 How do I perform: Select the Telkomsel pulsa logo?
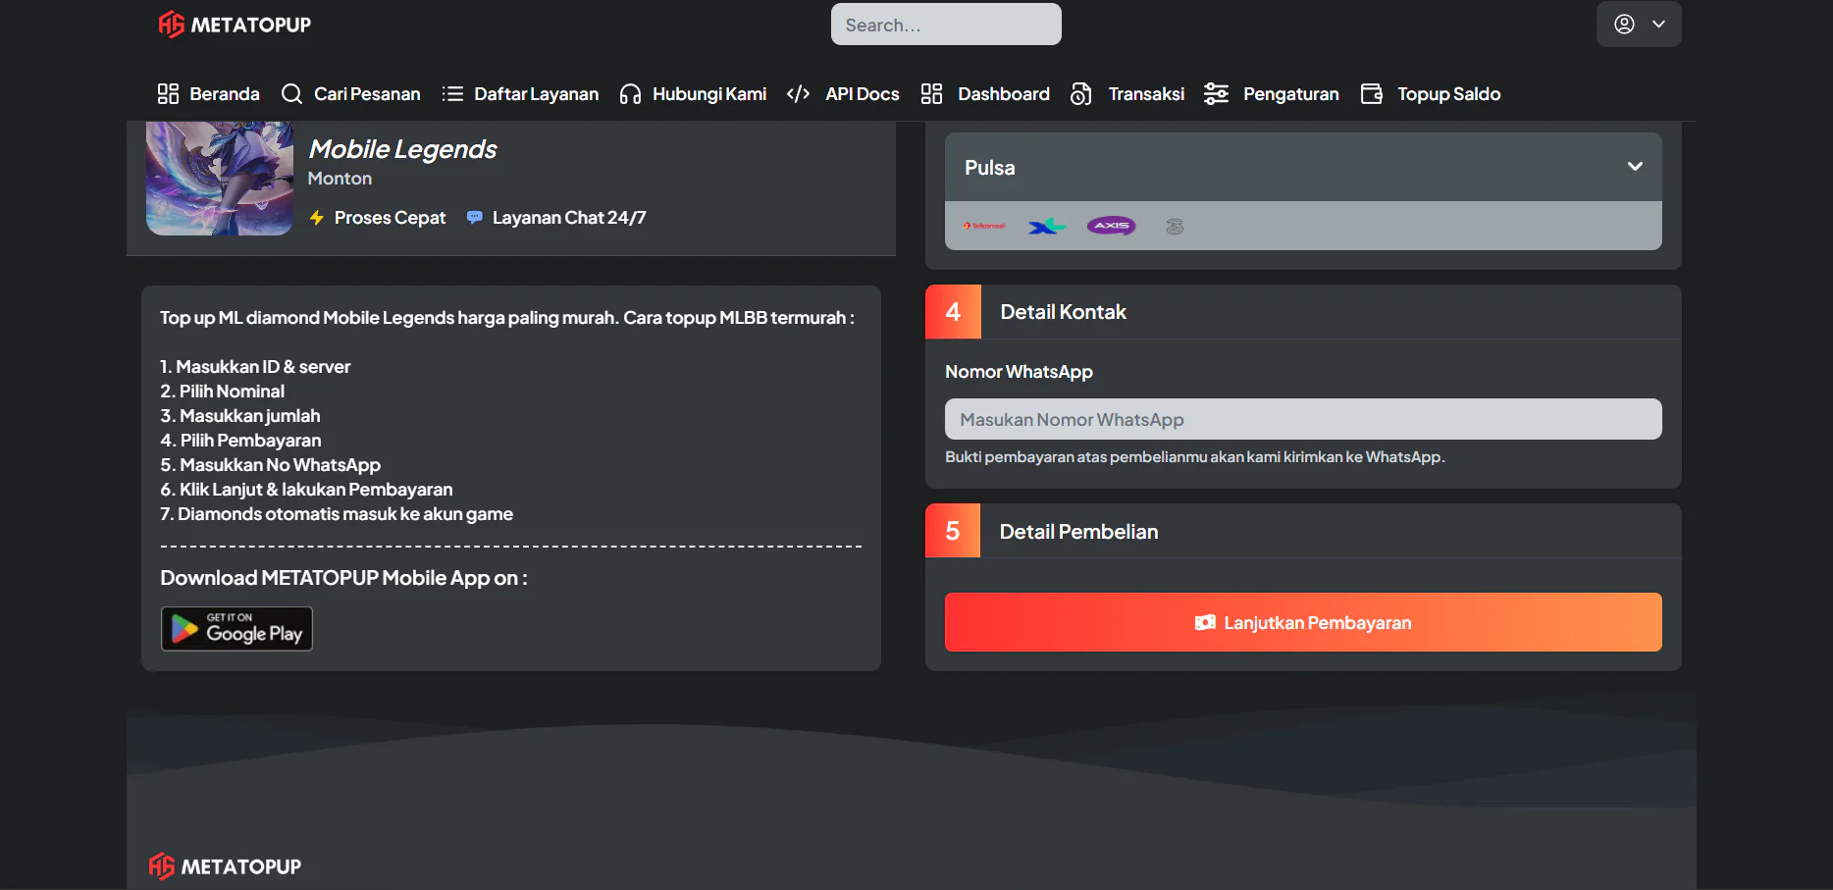coord(984,226)
